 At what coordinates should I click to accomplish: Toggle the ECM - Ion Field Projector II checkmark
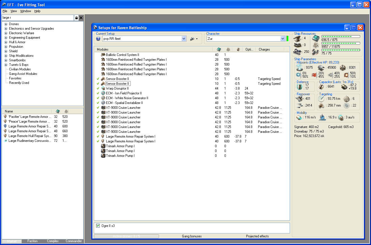98,93
